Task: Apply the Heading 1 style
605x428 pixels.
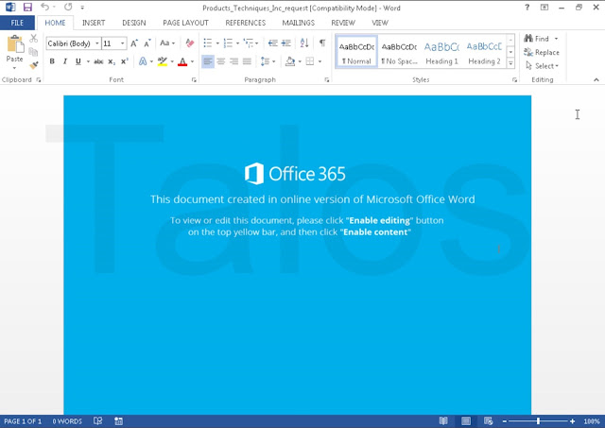Action: click(x=441, y=52)
